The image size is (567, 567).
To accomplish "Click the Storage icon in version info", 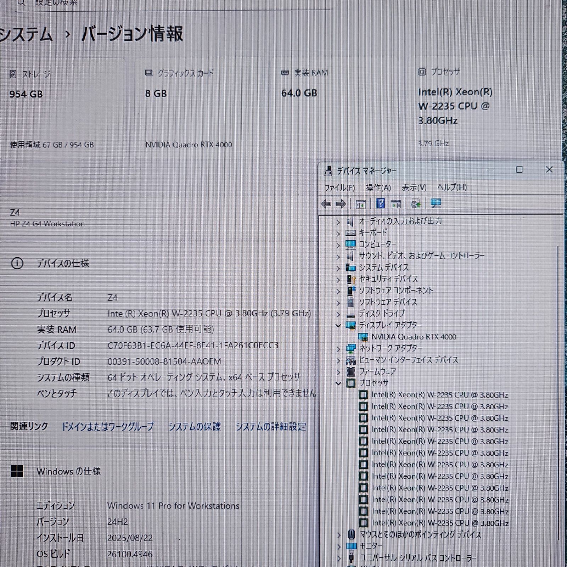I will point(13,74).
